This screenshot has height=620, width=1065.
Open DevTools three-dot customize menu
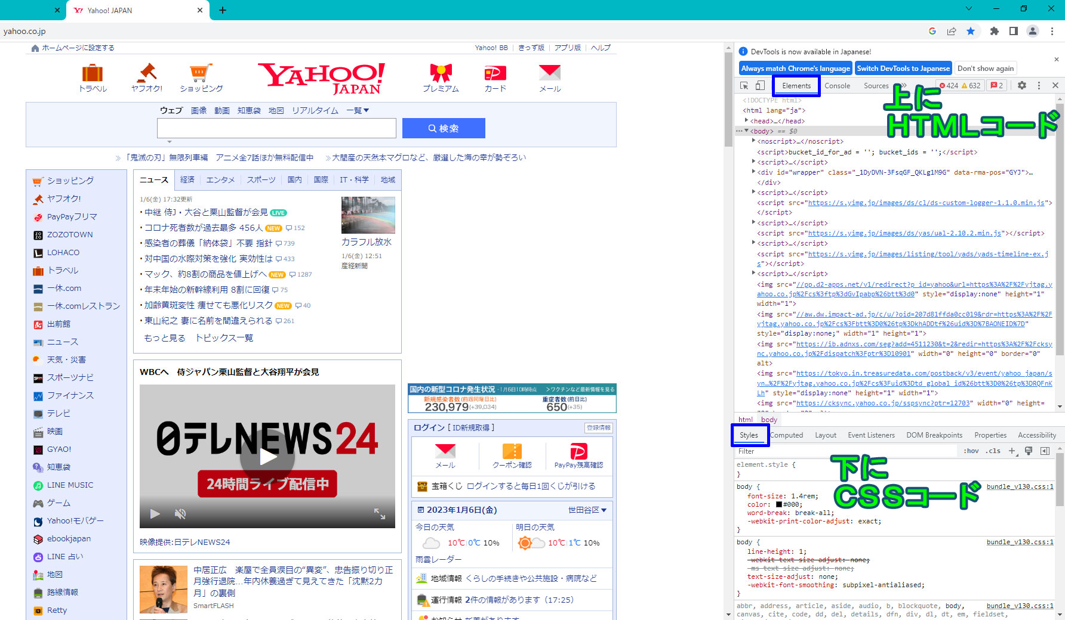click(1039, 86)
